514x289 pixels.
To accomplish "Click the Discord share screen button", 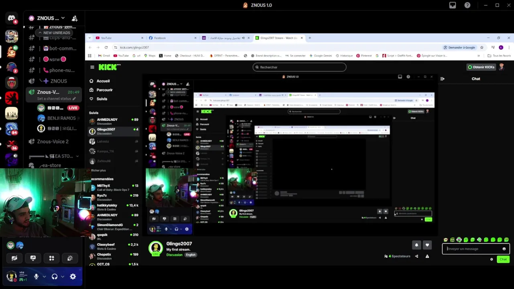I will point(33,258).
